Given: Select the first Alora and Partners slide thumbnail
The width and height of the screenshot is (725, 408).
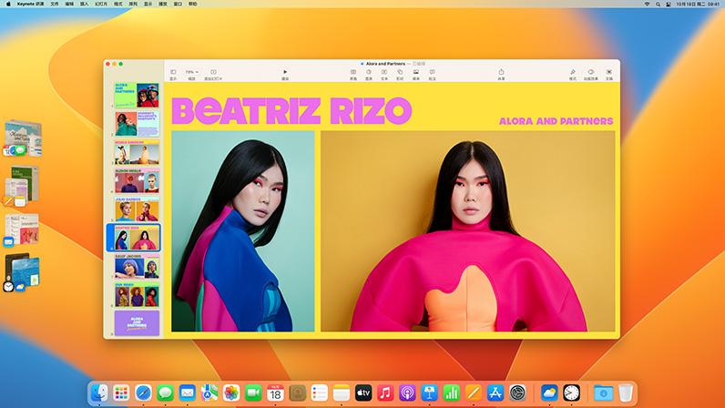Looking at the screenshot, I should [x=137, y=96].
